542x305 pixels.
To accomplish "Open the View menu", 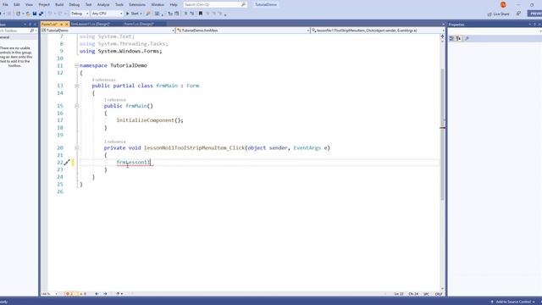I will point(29,4).
